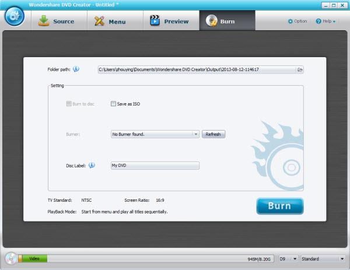Click the Refresh button
The height and width of the screenshot is (270, 350).
[x=213, y=134]
